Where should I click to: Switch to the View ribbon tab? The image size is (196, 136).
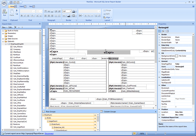[32, 6]
